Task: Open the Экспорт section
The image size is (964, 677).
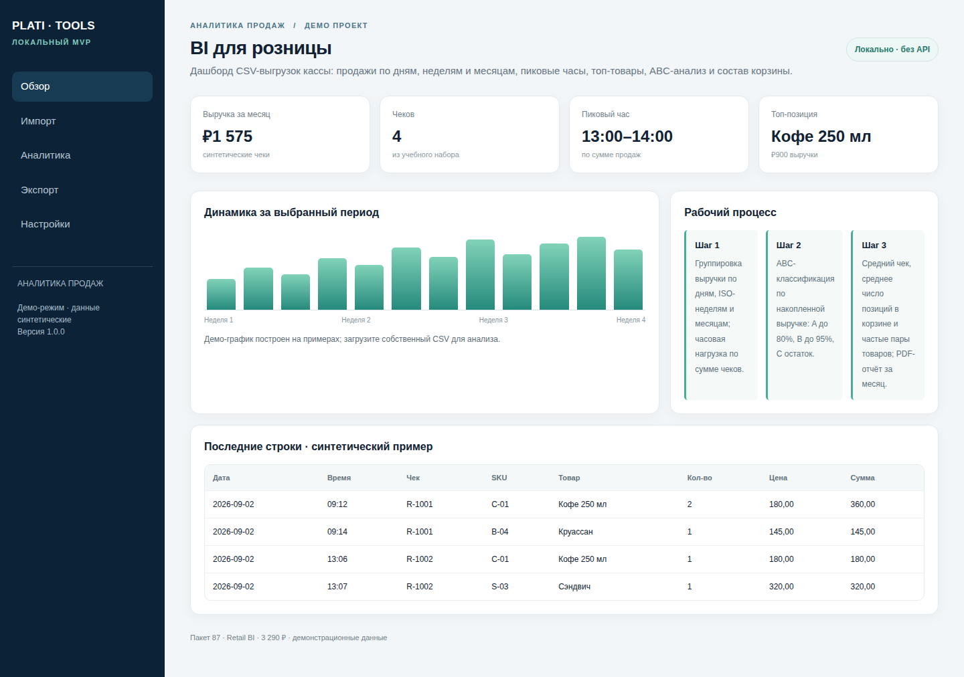Action: (82, 190)
